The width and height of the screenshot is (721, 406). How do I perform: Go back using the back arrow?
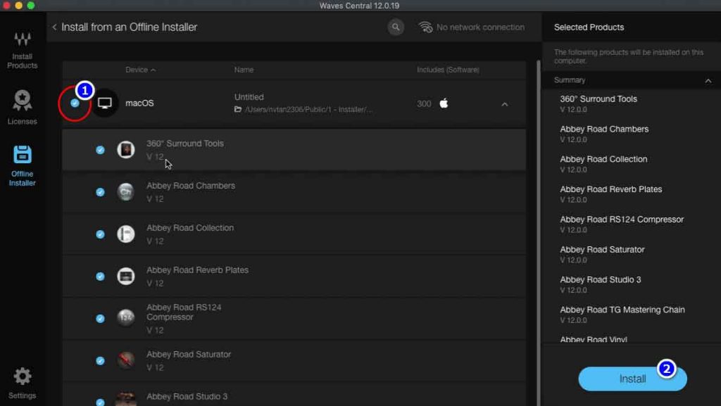54,27
